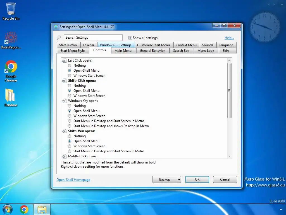Click the settings icon beside Left Click opens
This screenshot has width=286, height=215.
[x=64, y=60]
